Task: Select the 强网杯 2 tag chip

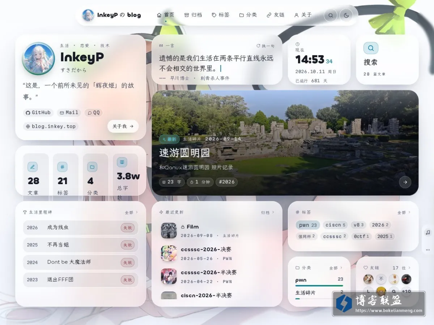Action: click(307, 237)
